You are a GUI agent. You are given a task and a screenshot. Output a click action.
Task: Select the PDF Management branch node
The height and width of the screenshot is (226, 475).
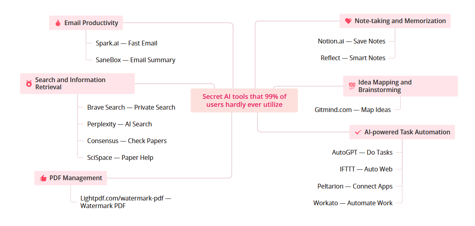pyautogui.click(x=71, y=178)
